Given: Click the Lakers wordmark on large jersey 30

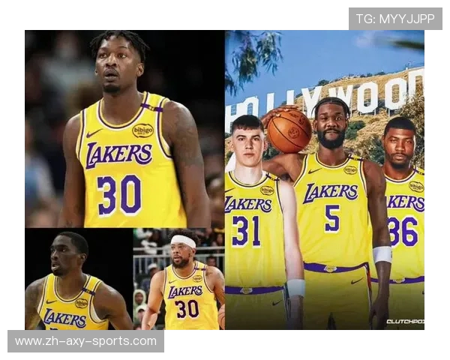Looking at the screenshot, I should 118,155.
